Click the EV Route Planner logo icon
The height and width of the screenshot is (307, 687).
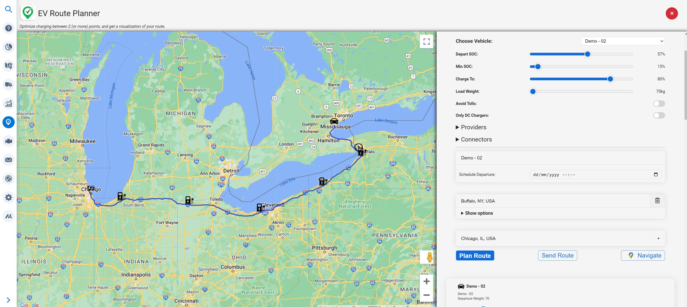(x=28, y=13)
